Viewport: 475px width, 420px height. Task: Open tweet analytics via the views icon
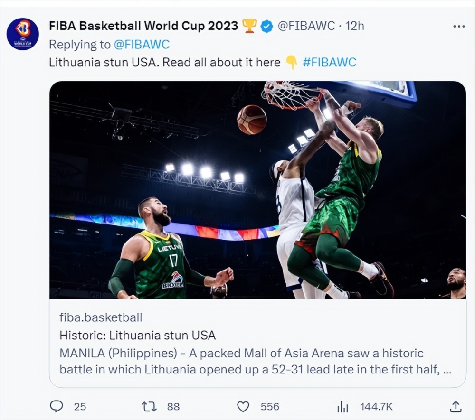342,407
